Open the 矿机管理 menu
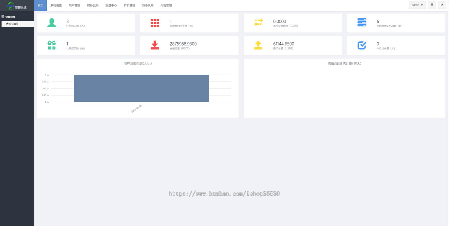This screenshot has height=226, width=449. [x=129, y=5]
